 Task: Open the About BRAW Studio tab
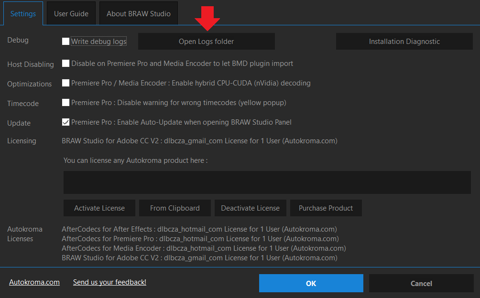tap(138, 13)
